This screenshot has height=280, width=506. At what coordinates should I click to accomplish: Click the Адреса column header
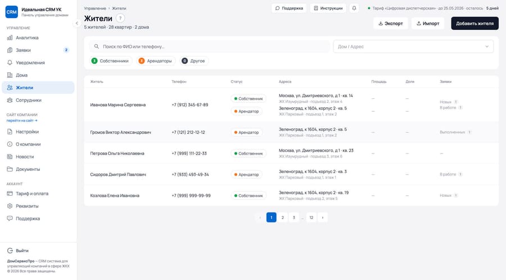coord(285,82)
